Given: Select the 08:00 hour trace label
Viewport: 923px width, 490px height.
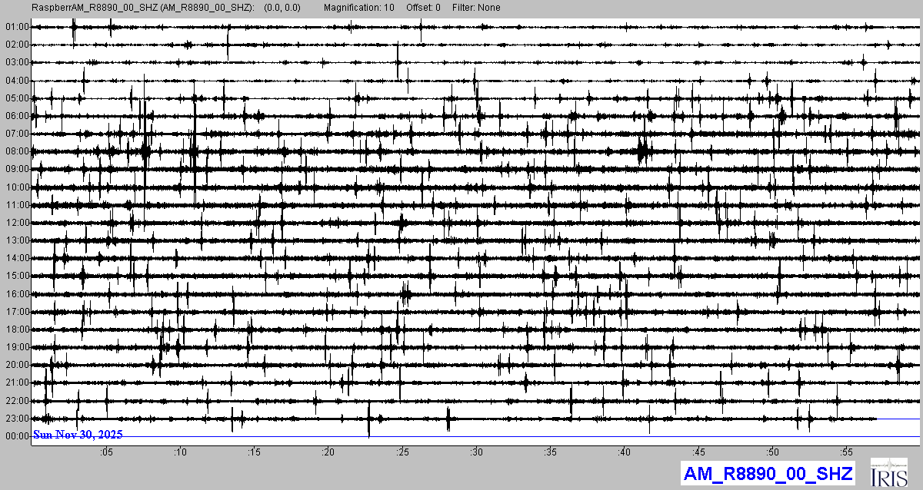Looking at the screenshot, I should coord(17,151).
